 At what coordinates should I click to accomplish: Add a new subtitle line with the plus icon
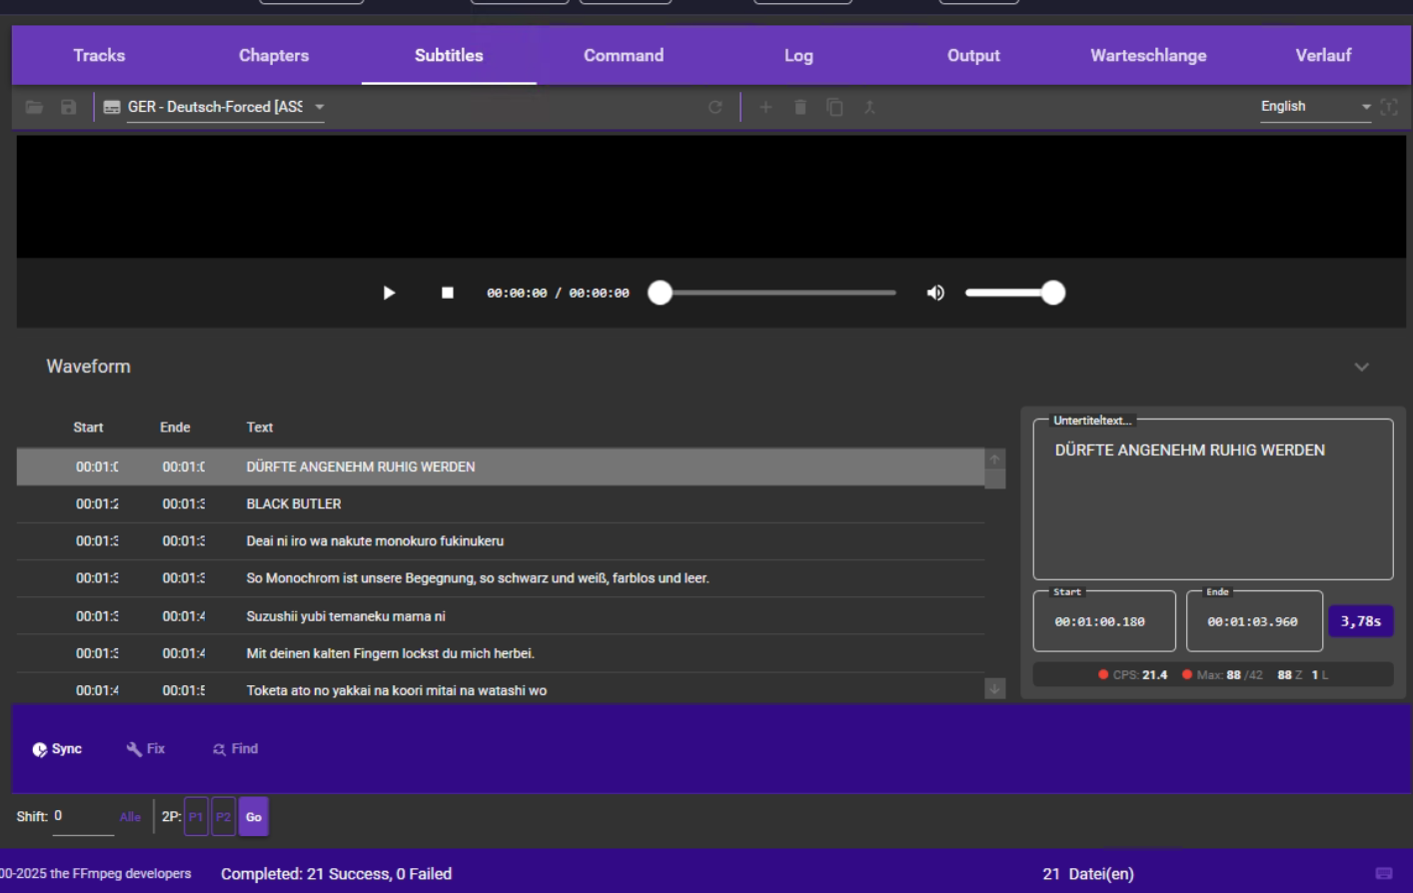[765, 107]
